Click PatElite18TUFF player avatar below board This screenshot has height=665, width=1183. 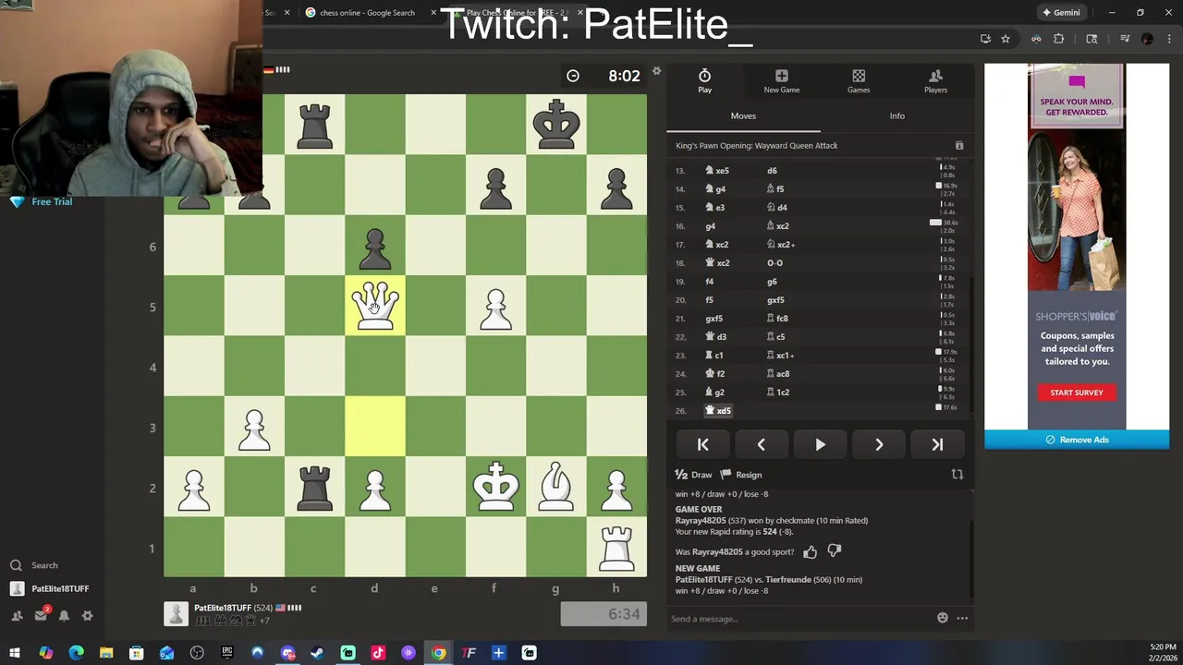coord(176,614)
